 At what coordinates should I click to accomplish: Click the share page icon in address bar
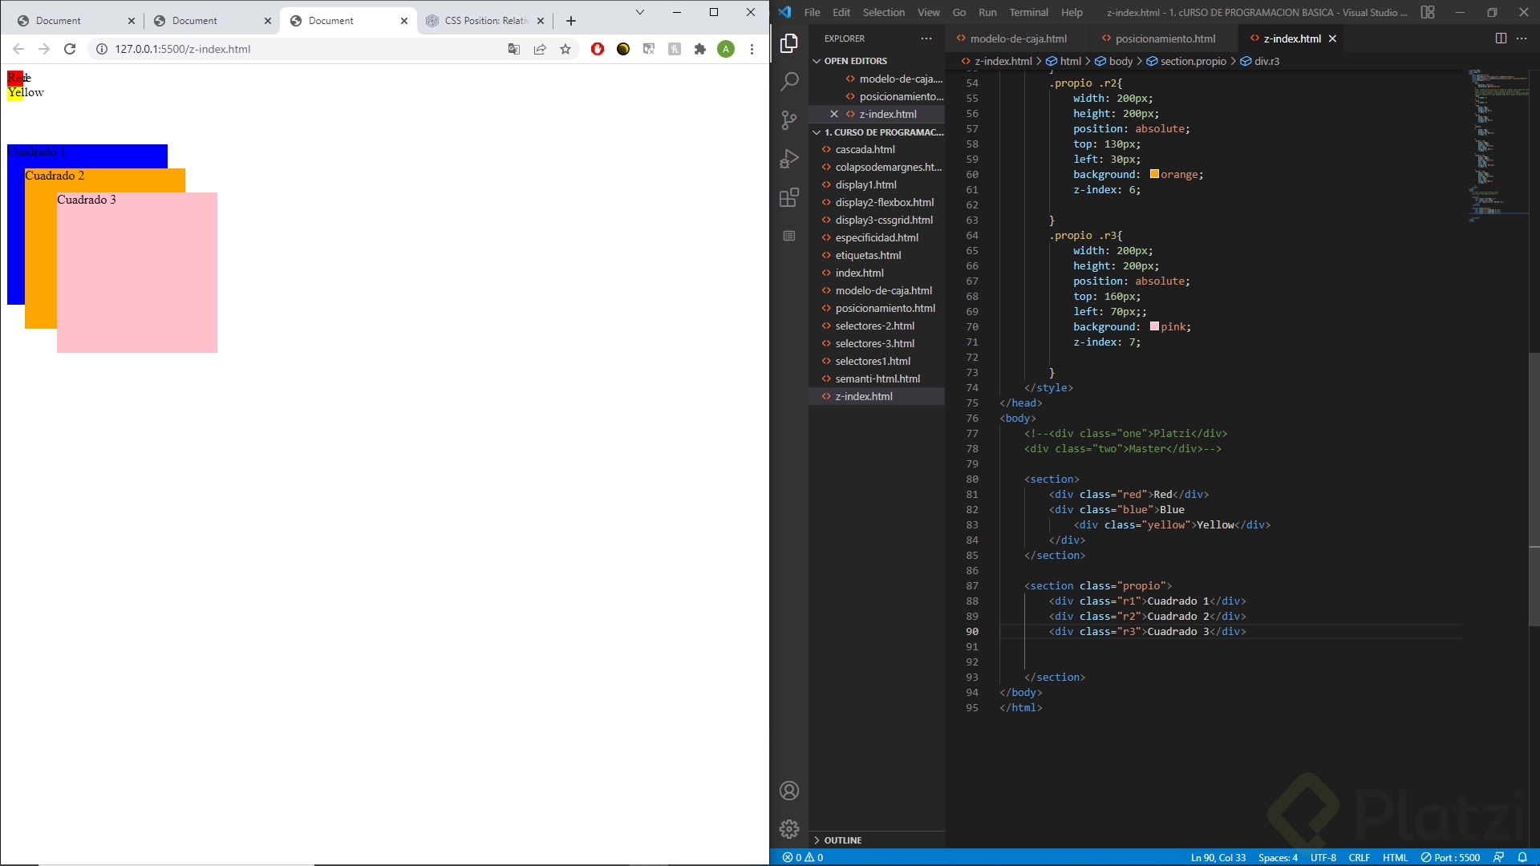(x=540, y=49)
